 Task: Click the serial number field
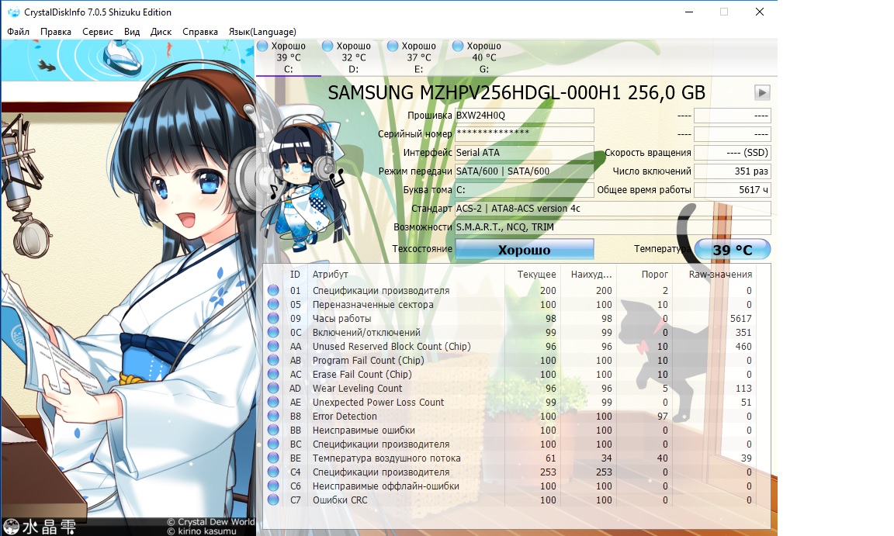pos(525,134)
